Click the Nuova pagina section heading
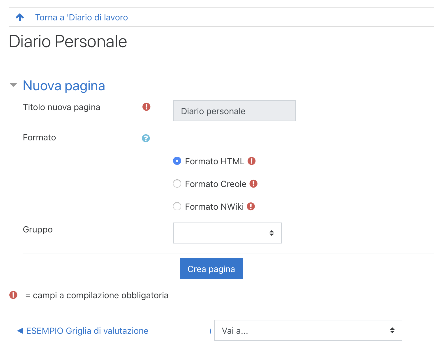The image size is (434, 360). coord(64,86)
